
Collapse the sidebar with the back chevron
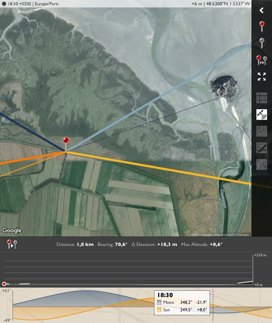(x=261, y=10)
